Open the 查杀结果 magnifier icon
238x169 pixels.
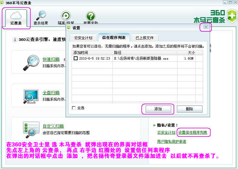[x=40, y=16]
